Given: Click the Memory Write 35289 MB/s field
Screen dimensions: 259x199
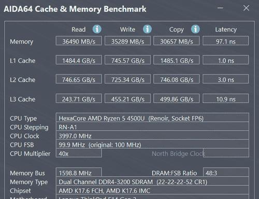Looking at the screenshot, I should [127, 41].
